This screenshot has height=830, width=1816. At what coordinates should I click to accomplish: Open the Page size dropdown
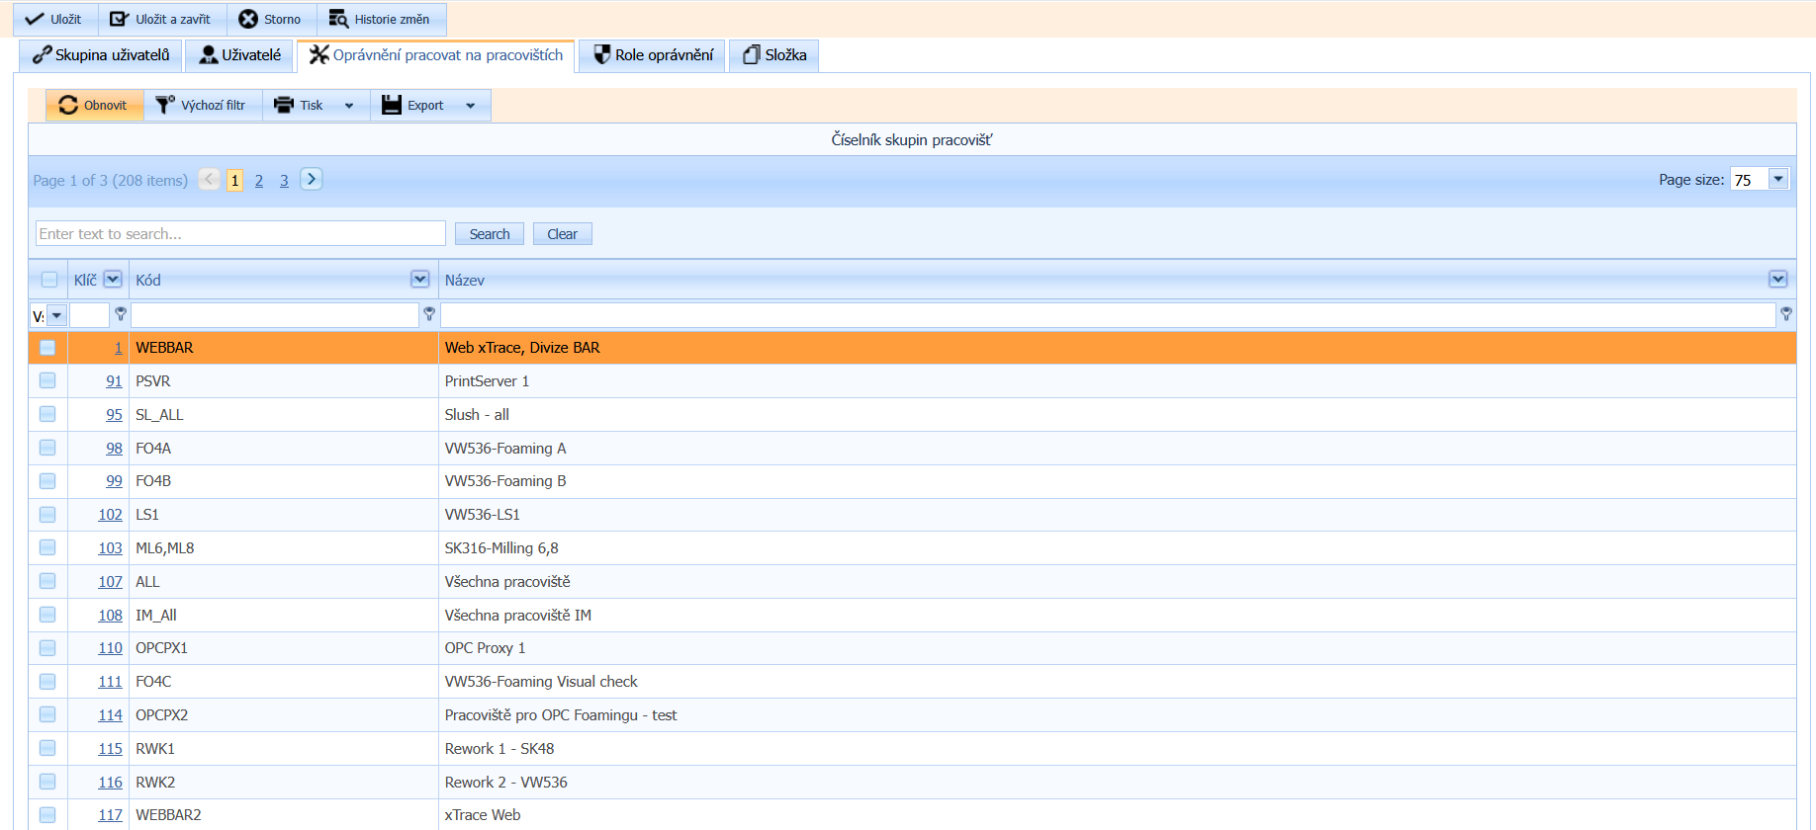click(1777, 179)
